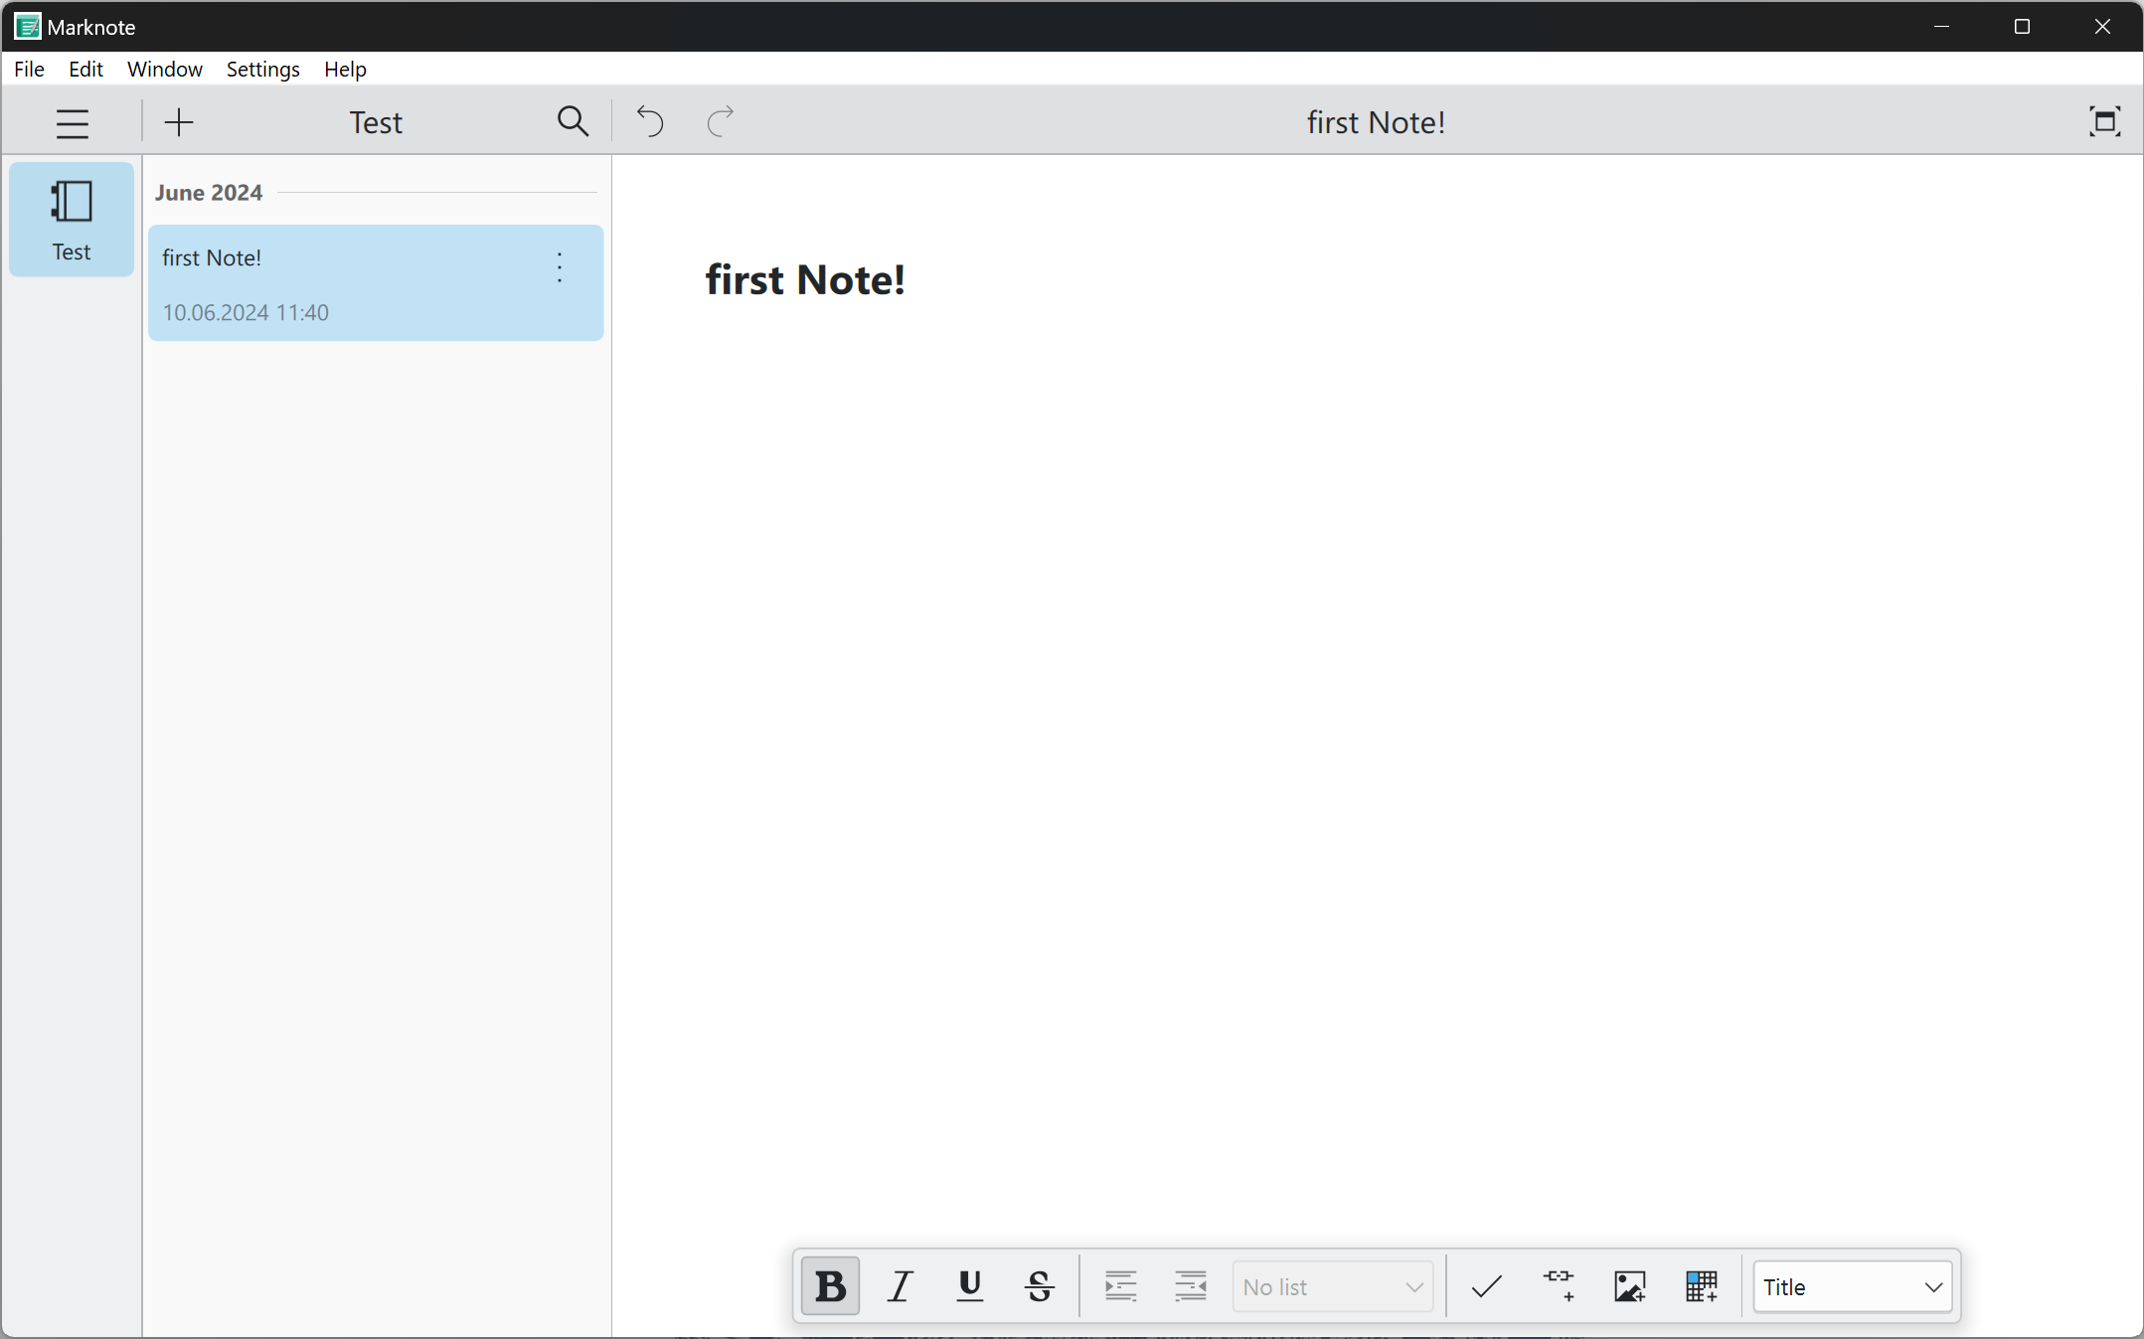2144x1339 pixels.
Task: Add a link to the note
Action: click(x=1559, y=1286)
